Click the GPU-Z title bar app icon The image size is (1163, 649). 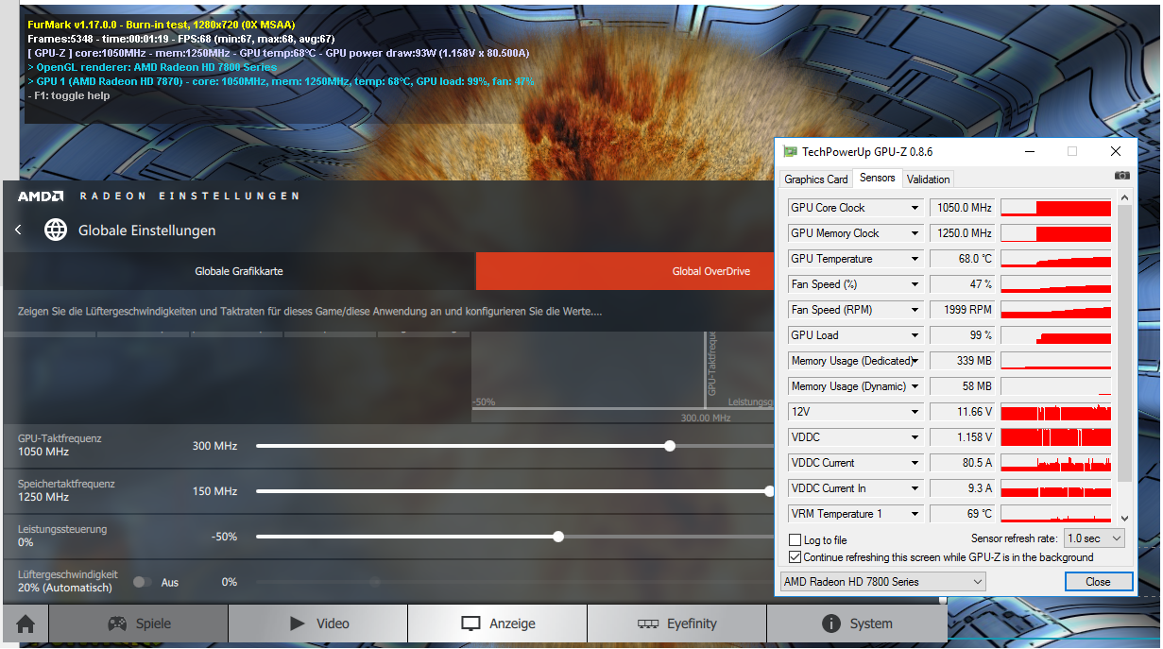790,151
